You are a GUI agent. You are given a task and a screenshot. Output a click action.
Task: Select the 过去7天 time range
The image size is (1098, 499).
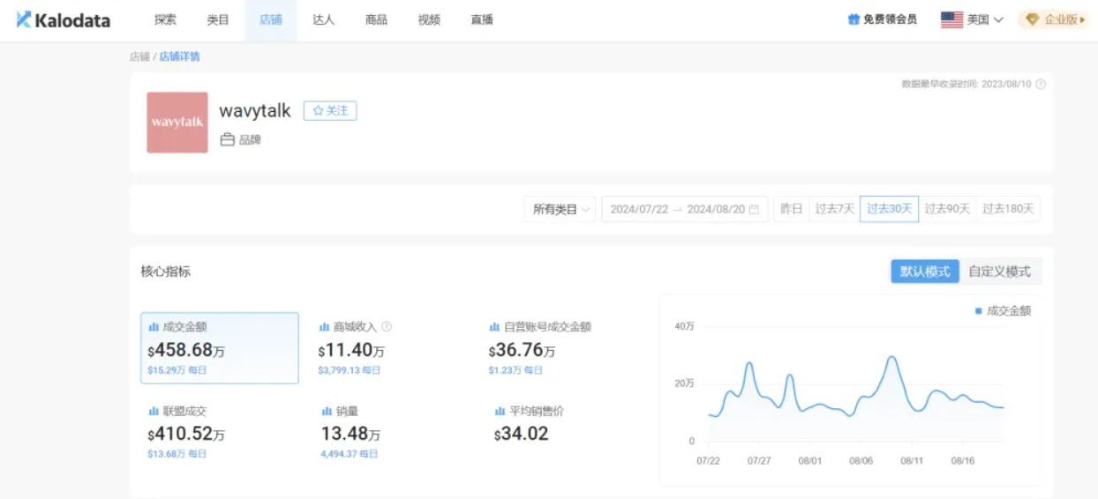(834, 209)
